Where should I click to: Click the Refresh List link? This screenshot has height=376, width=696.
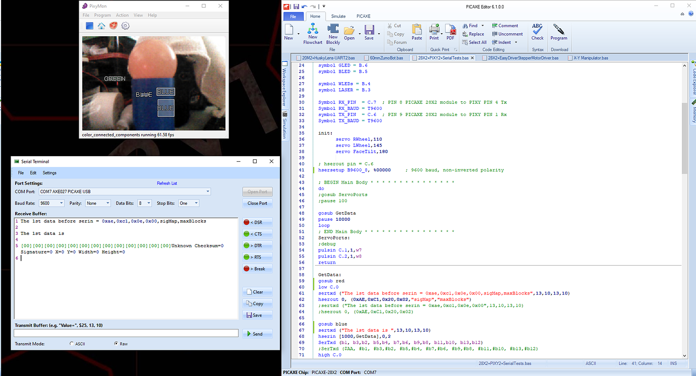[x=166, y=183]
